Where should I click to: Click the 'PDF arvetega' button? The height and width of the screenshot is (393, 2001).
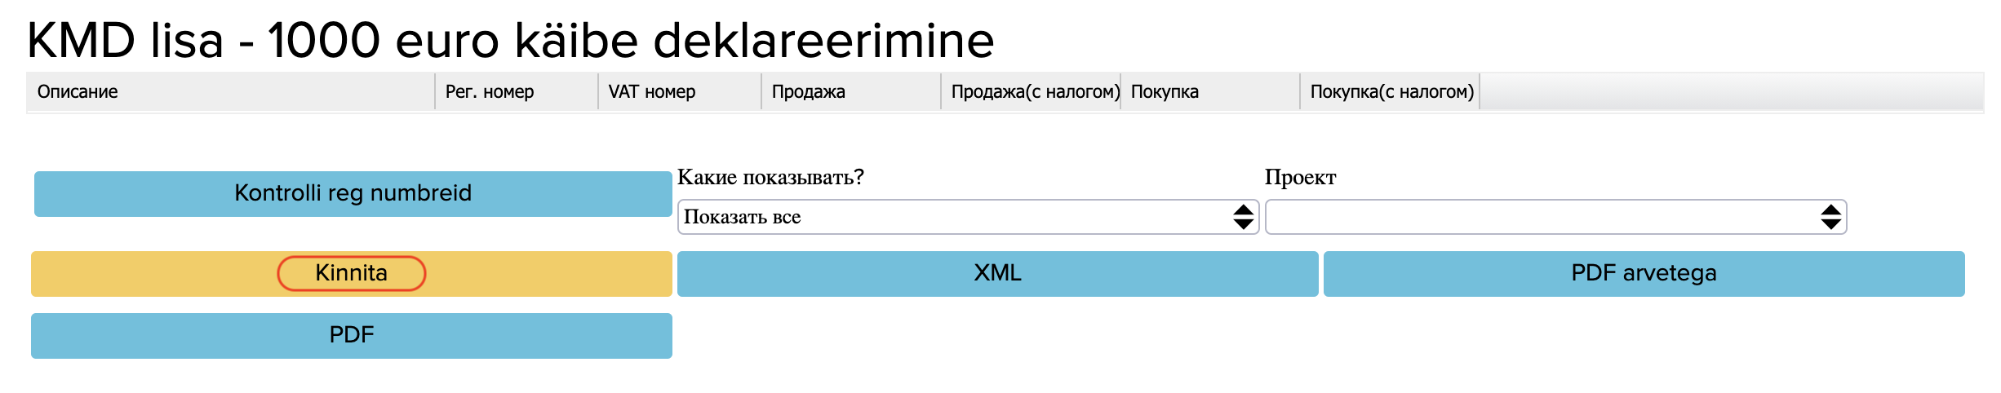coord(1644,273)
